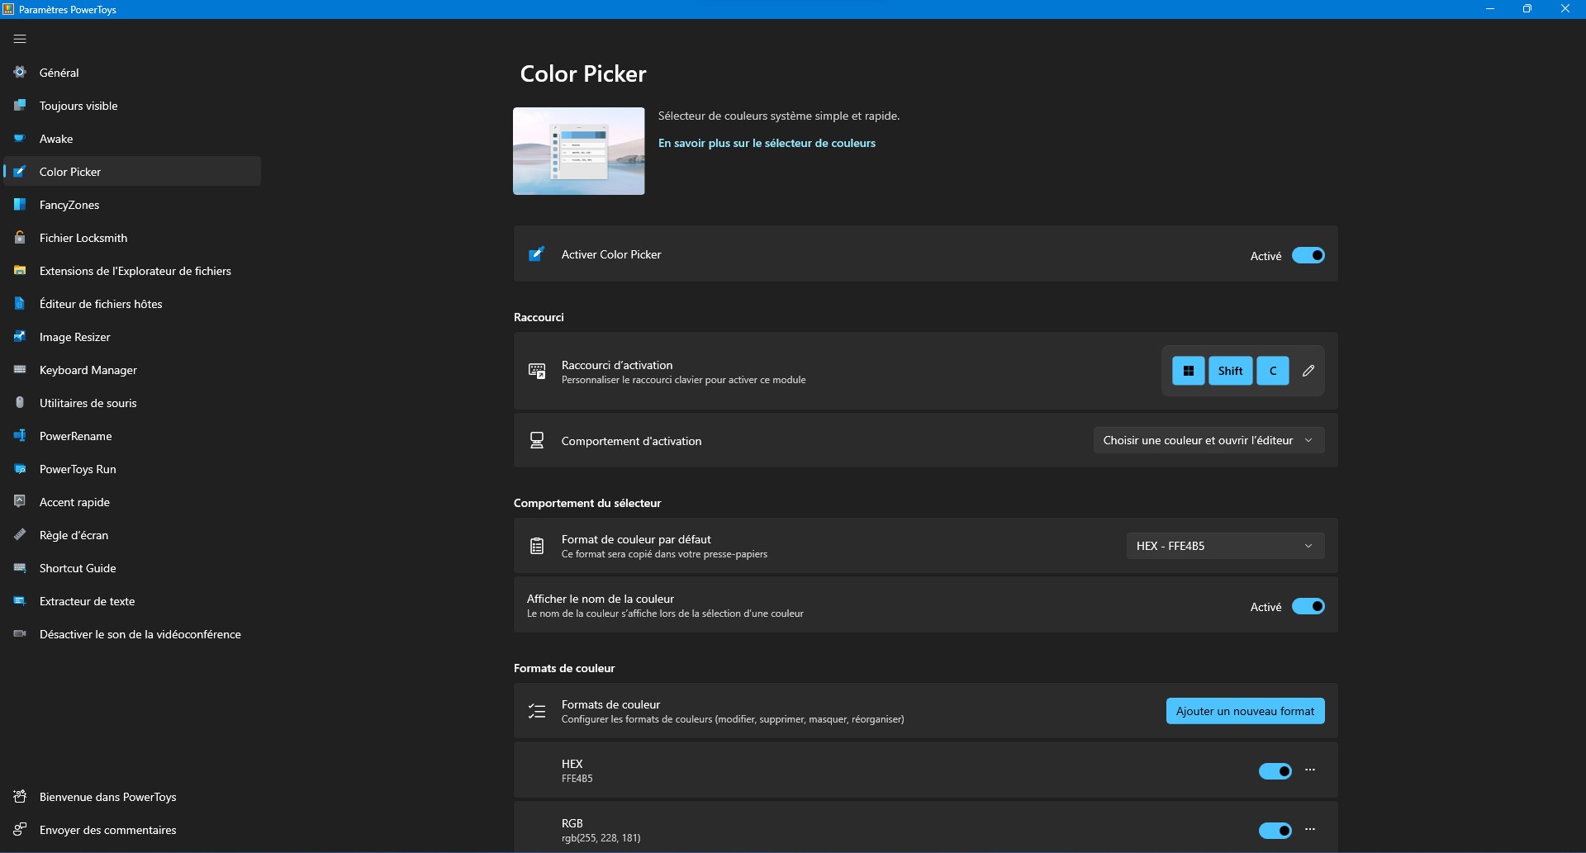Click the Général gear icon
Screen dimensions: 1586x853
[x=20, y=73]
